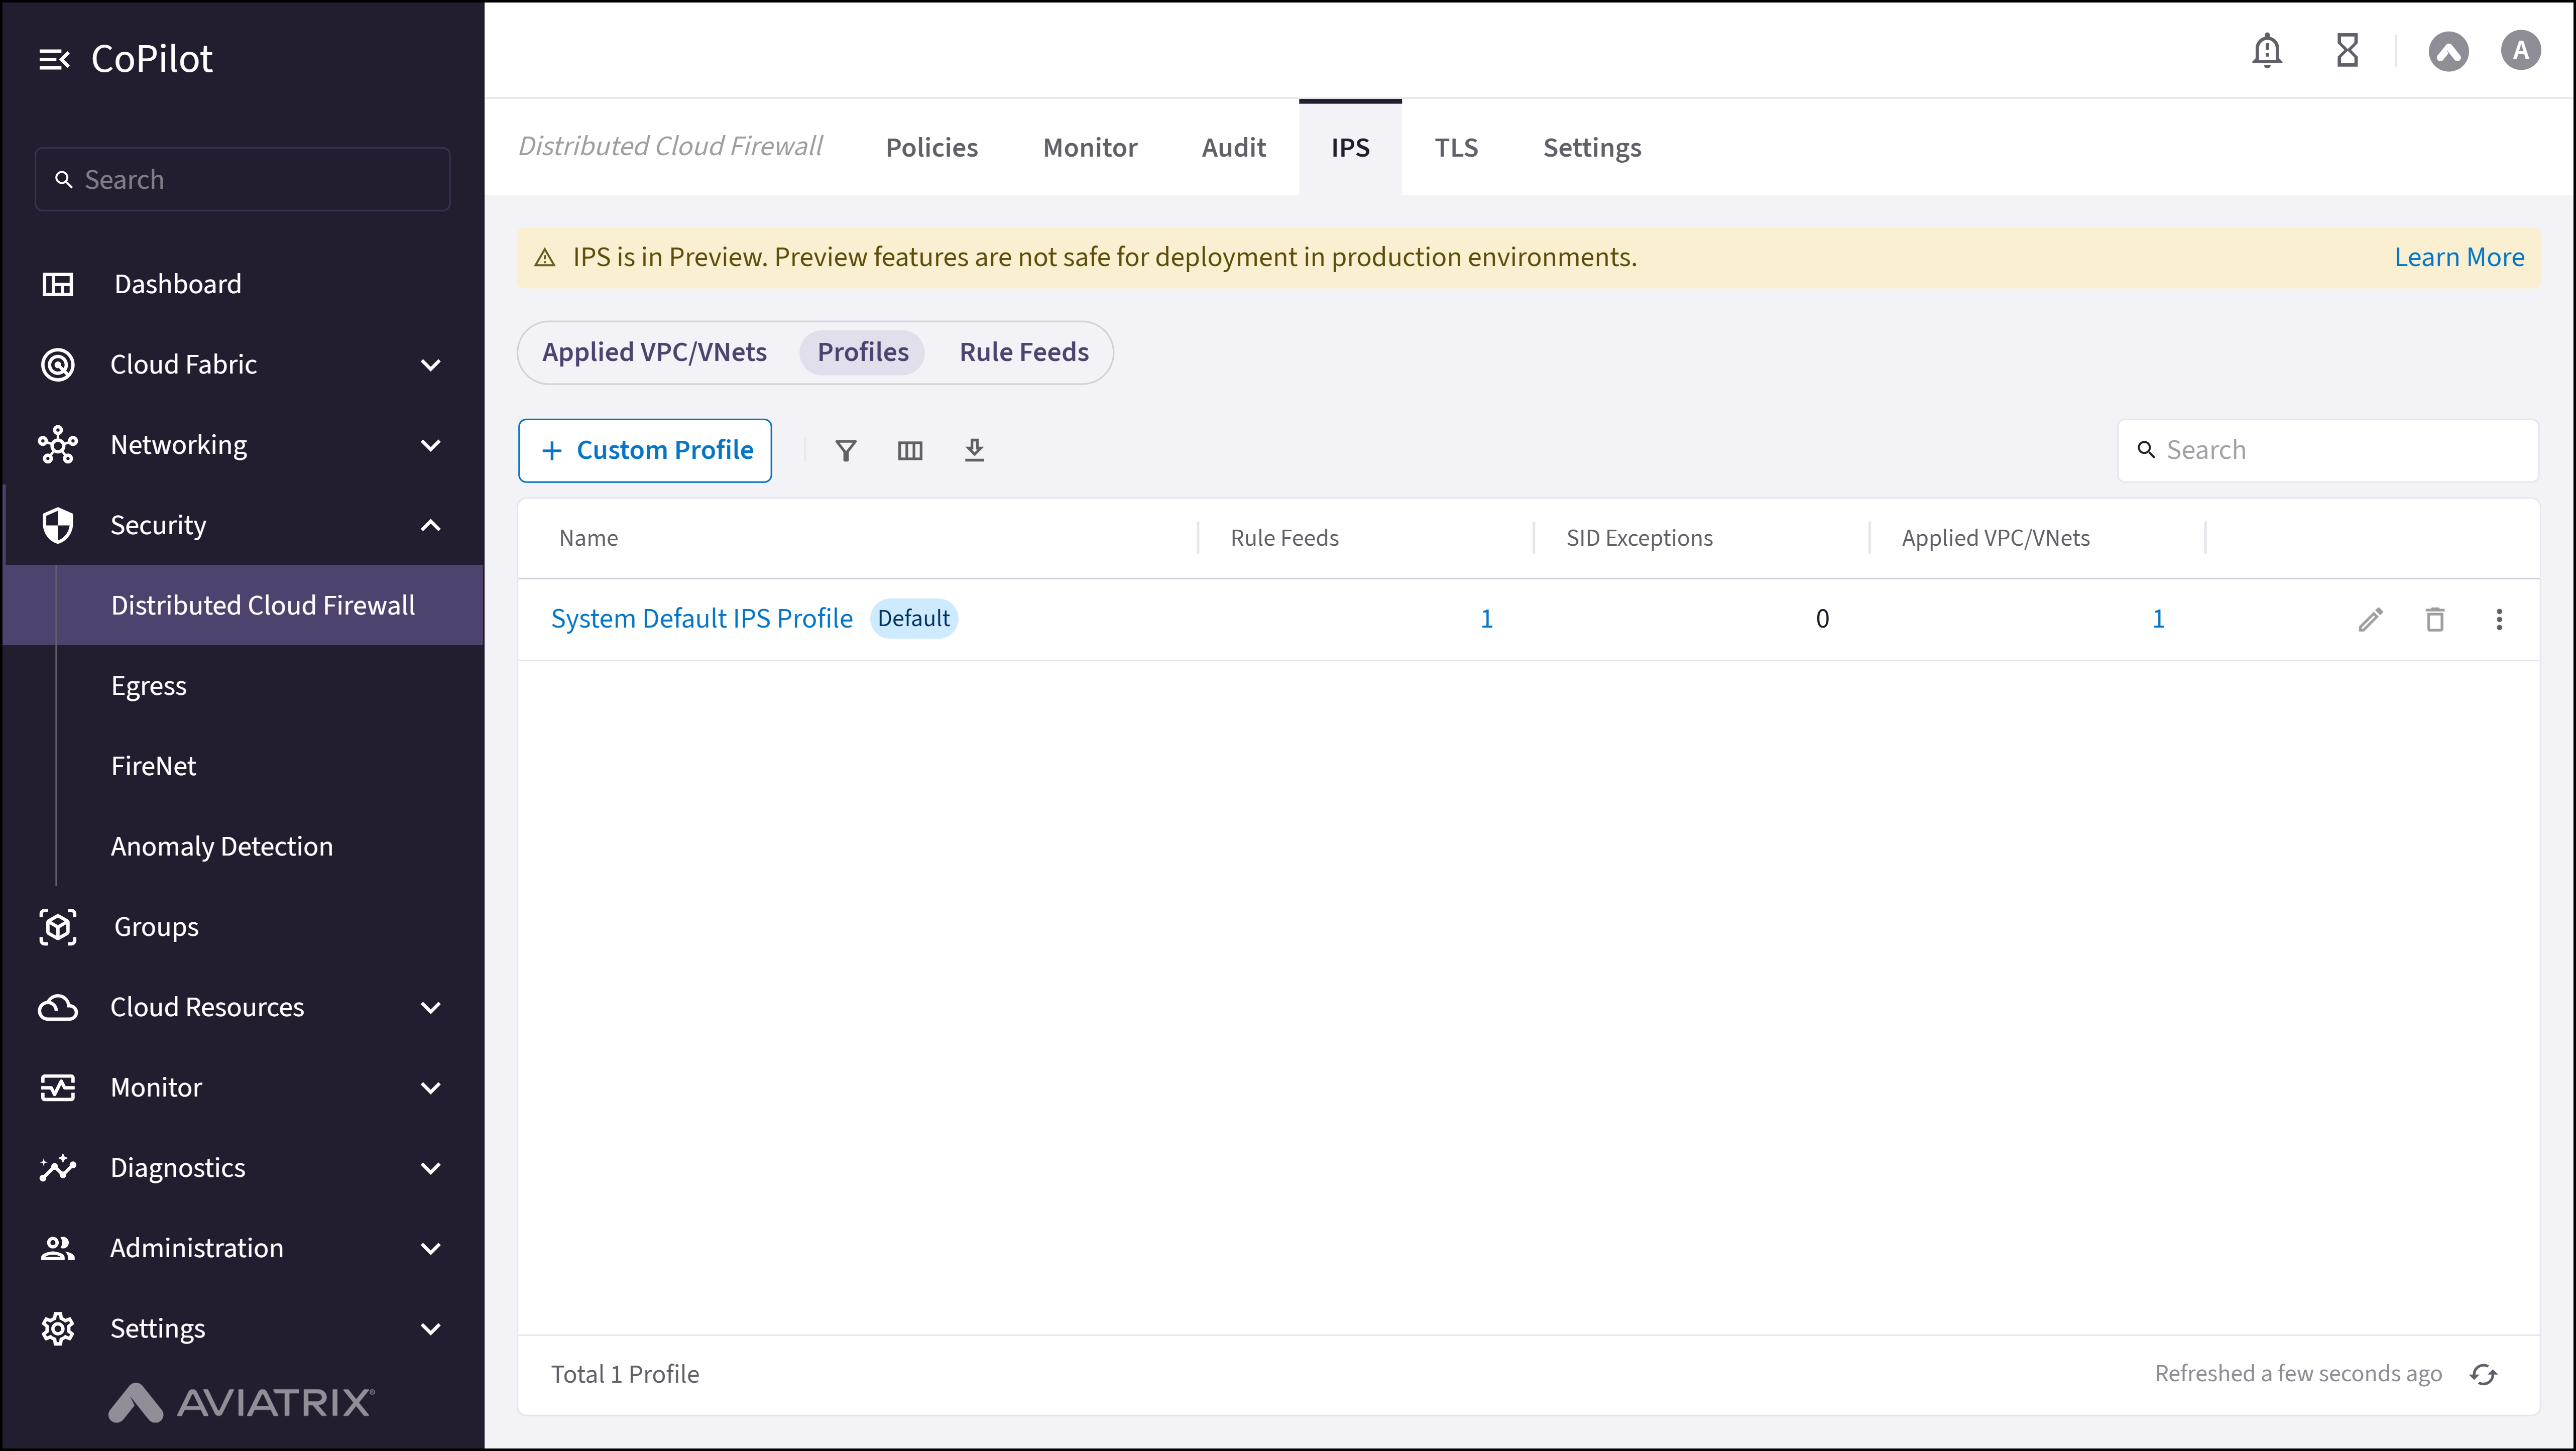Open the Settings tab in top bar
This screenshot has width=2576, height=1451.
pyautogui.click(x=1592, y=148)
